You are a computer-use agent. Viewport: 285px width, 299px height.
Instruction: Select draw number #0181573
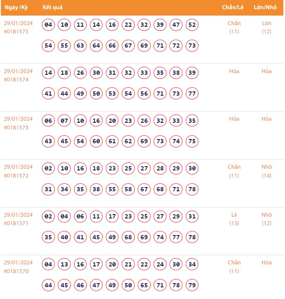pyautogui.click(x=16, y=128)
